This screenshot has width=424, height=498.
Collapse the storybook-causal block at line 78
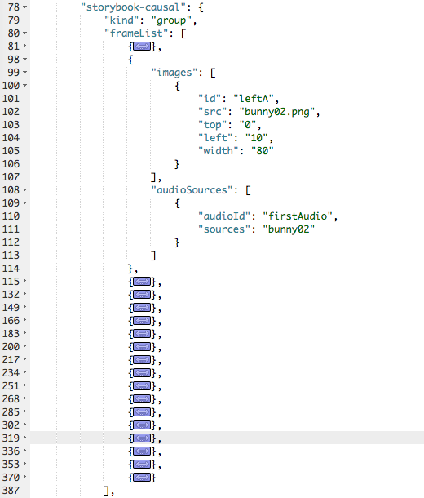point(24,7)
